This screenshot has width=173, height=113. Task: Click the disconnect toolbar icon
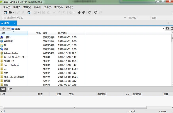click(23, 12)
